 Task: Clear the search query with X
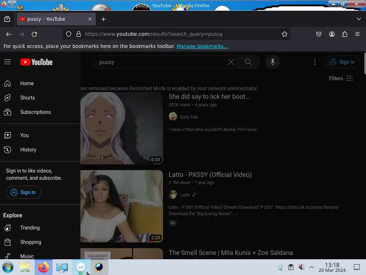tap(231, 62)
